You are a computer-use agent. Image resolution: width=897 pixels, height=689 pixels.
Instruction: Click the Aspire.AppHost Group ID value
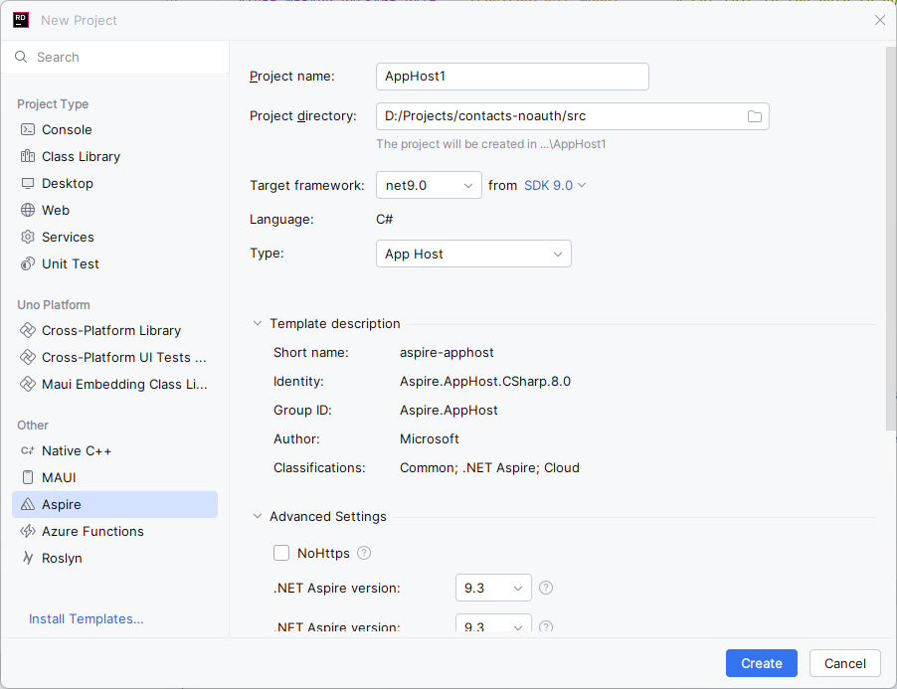click(448, 410)
